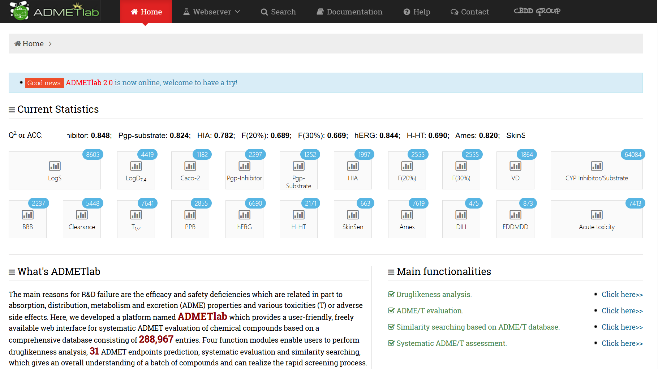
Task: Open the Caco-2 statistics chart icon
Action: point(190,166)
